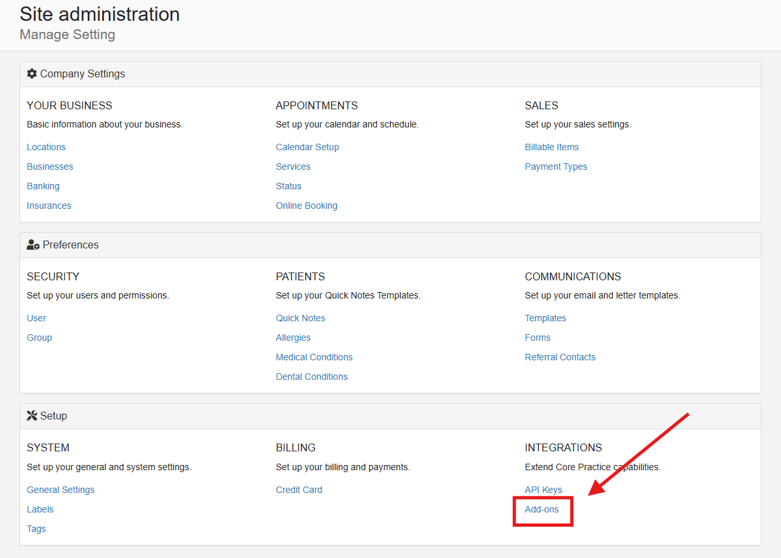Viewport: 781px width, 558px height.
Task: Click 'Set up your general and system settings.' text
Action: [x=109, y=467]
